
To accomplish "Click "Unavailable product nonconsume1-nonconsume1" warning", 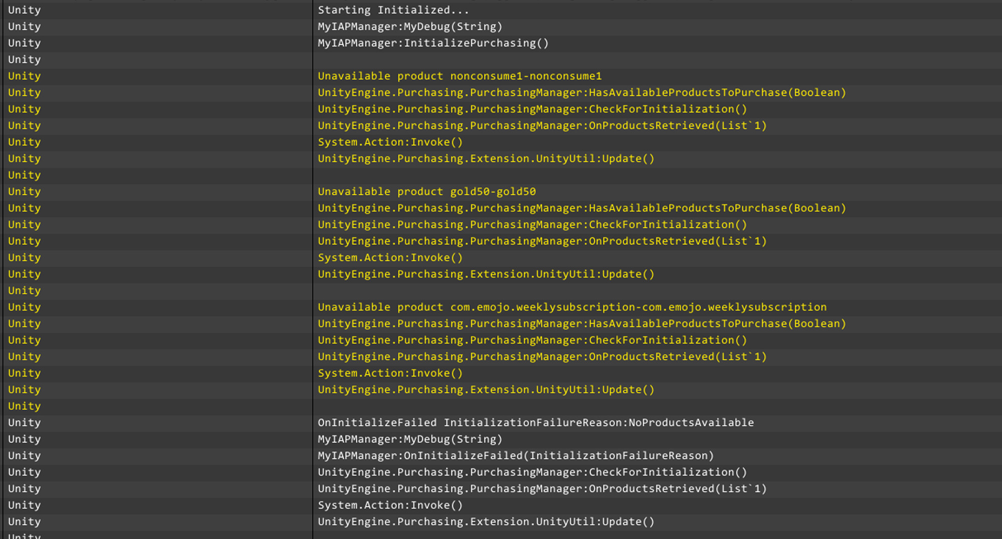I will click(460, 76).
